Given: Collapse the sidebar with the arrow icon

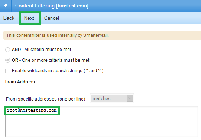Looking at the screenshot, I should pyautogui.click(x=5, y=6).
